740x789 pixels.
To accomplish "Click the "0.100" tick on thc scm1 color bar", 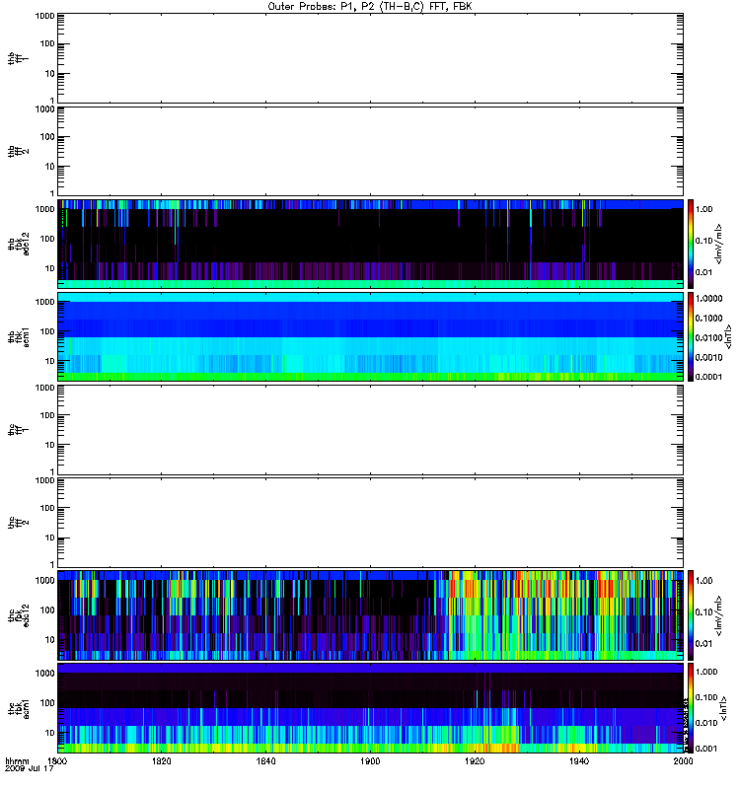I will (x=706, y=697).
